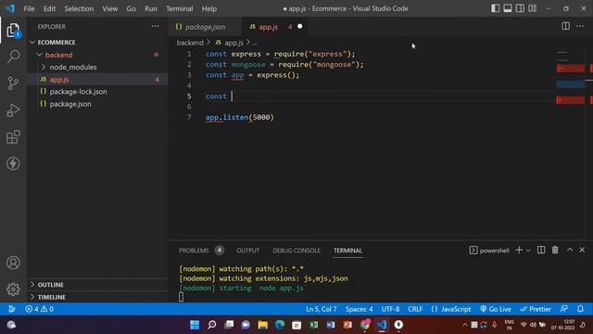
Task: Maximize the panel size chevron
Action: [570, 250]
